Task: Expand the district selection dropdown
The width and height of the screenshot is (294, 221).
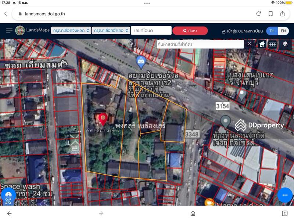Action: [x=111, y=31]
